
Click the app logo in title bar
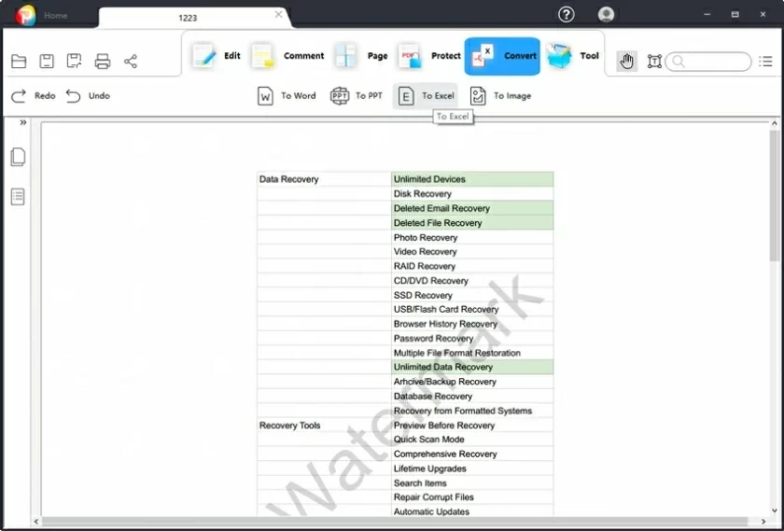[25, 16]
